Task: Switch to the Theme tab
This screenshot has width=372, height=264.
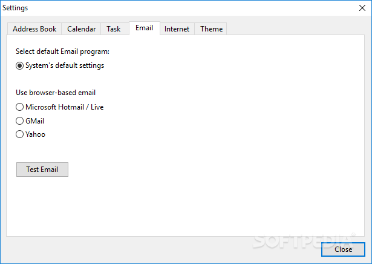Action: (210, 29)
